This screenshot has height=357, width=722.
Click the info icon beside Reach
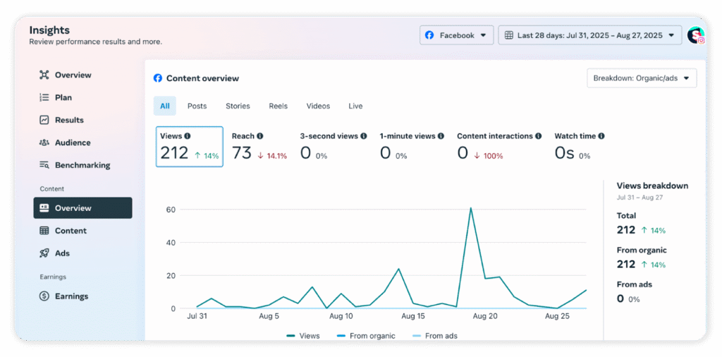tap(260, 136)
